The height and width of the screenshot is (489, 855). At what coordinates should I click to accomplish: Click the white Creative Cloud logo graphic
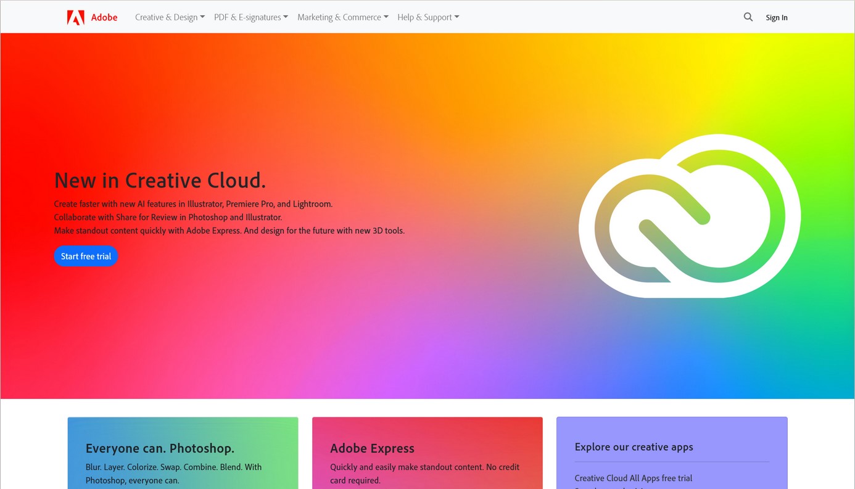click(689, 216)
